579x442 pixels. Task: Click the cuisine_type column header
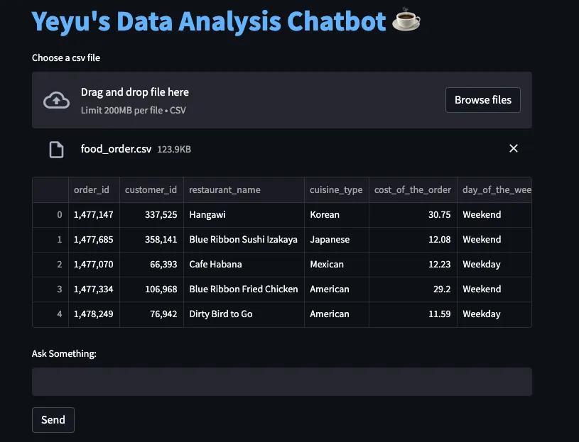point(334,189)
